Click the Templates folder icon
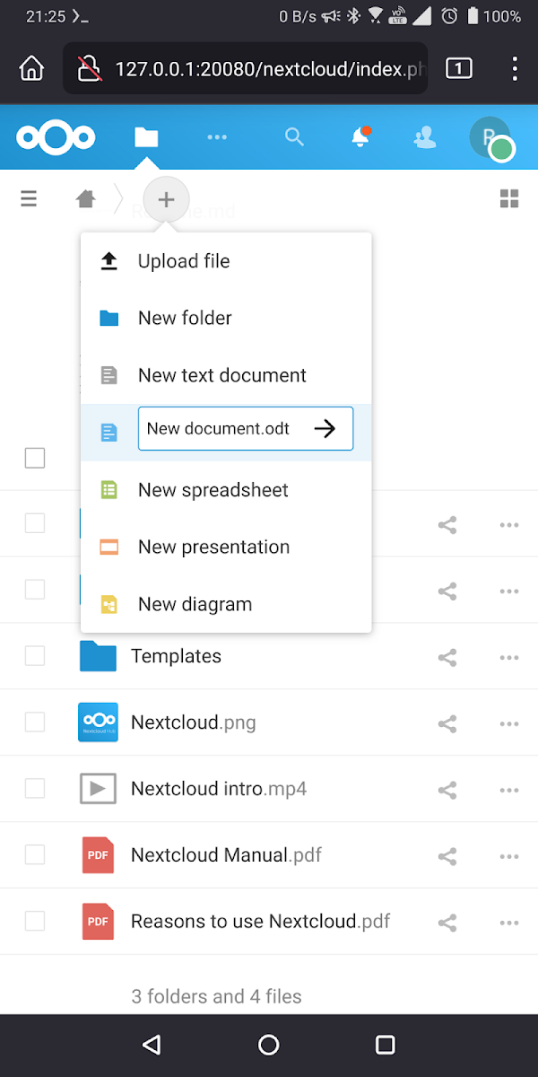 pos(98,656)
